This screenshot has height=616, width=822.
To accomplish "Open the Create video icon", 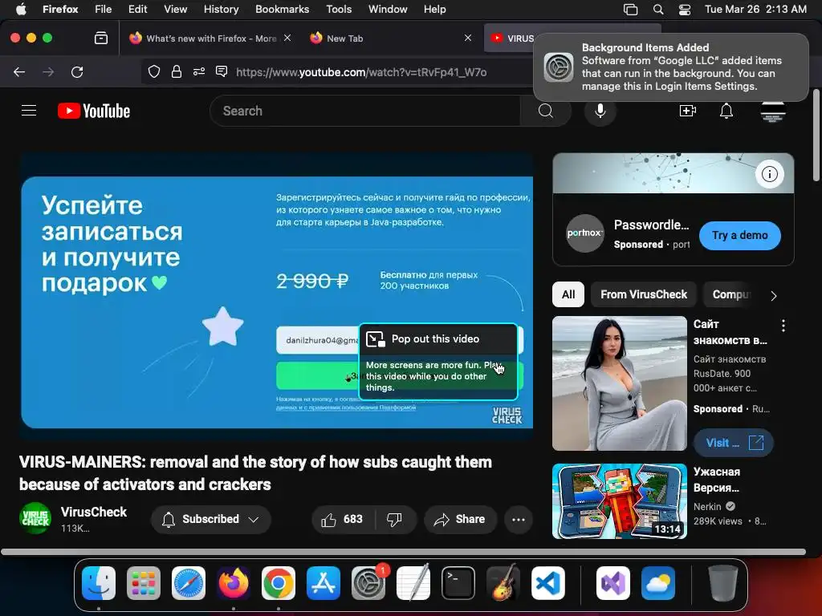I will click(687, 111).
